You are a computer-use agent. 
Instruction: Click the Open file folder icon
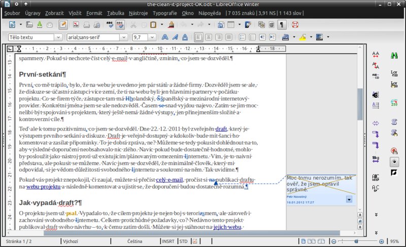29,25
